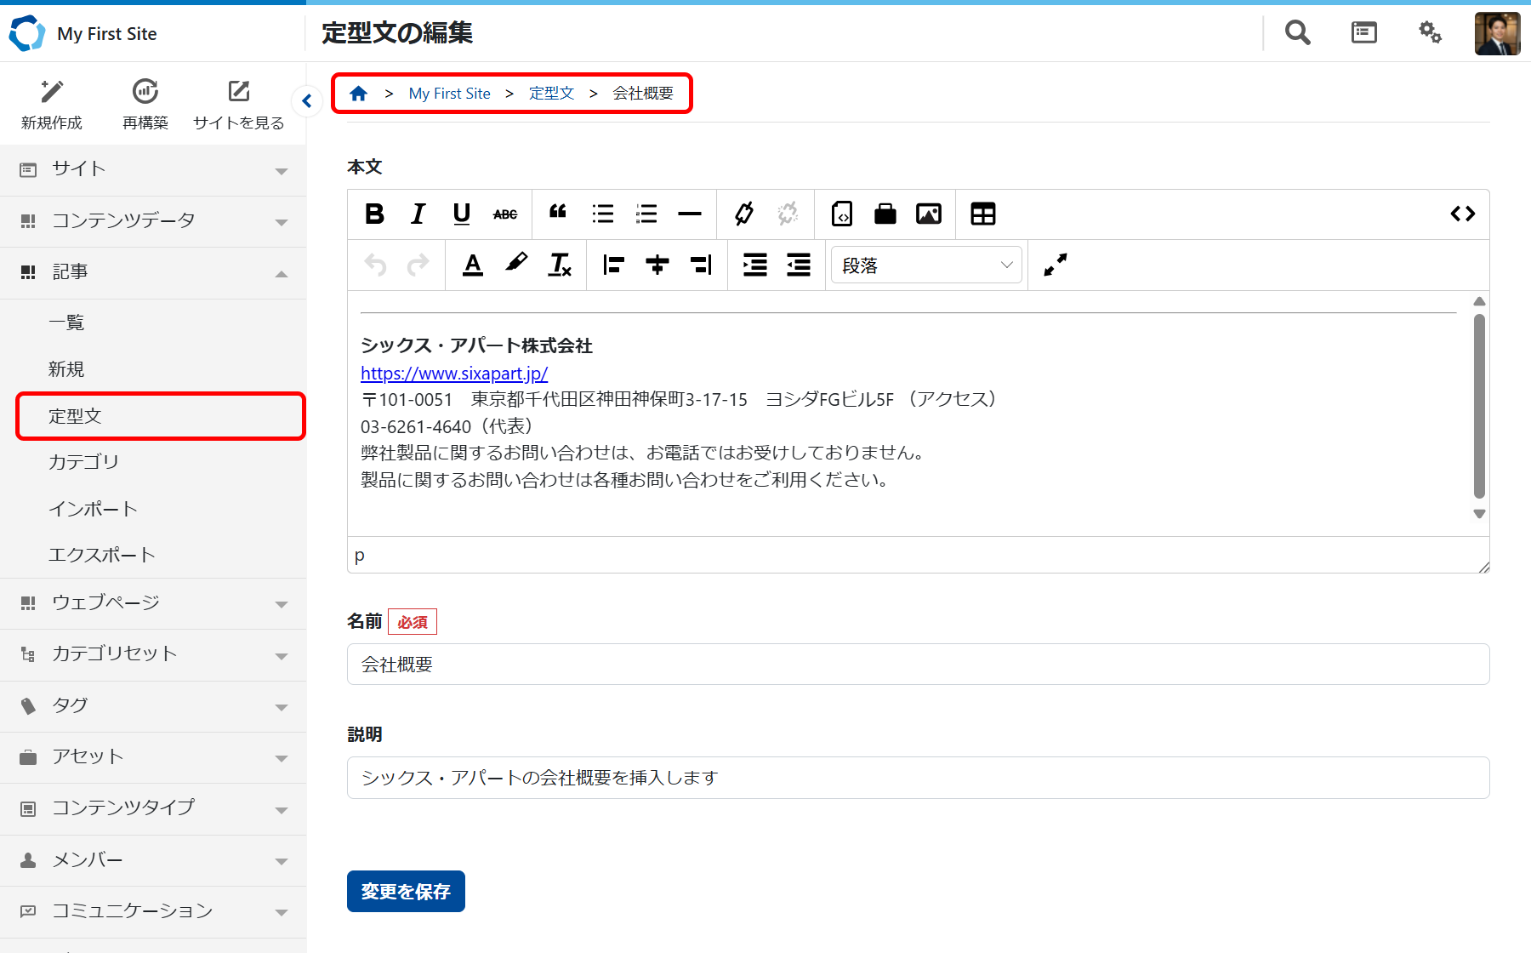
Task: Open the 段落 format dropdown
Action: pos(926,265)
